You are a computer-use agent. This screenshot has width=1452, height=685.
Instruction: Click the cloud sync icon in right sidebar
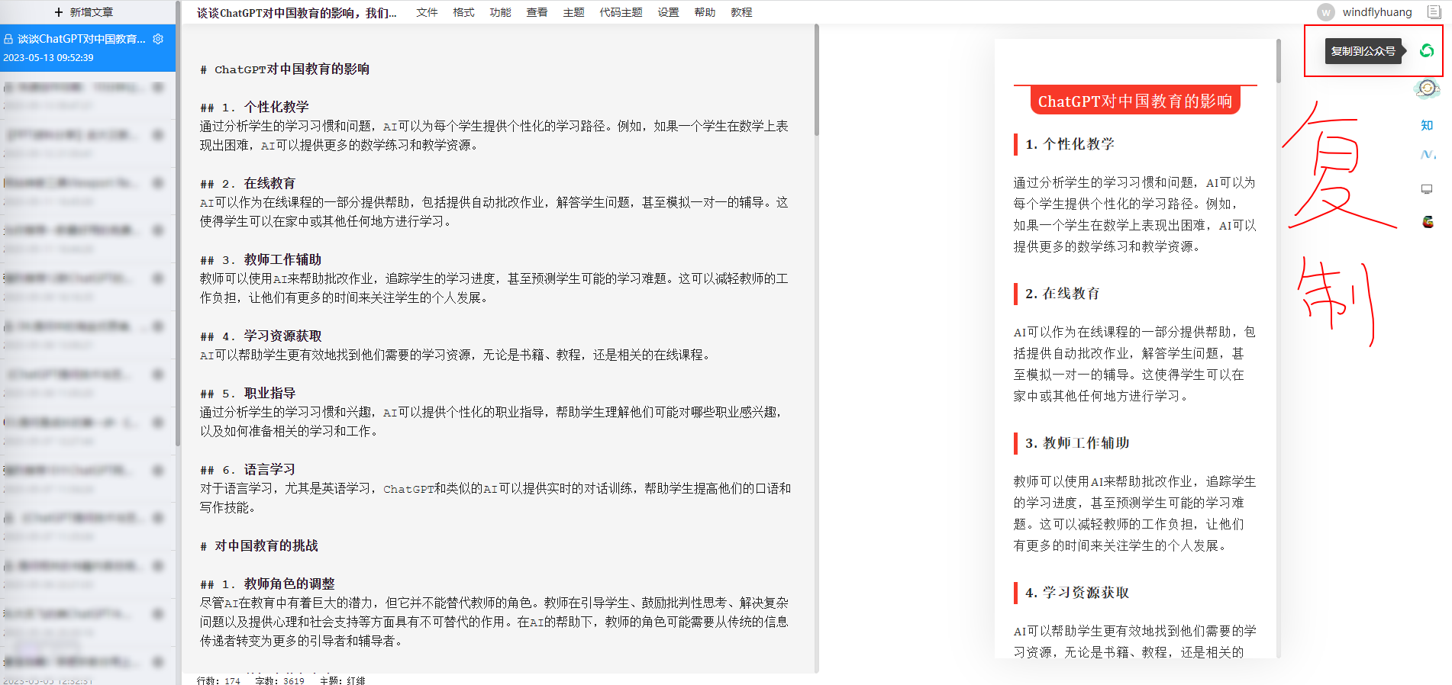click(x=1427, y=88)
